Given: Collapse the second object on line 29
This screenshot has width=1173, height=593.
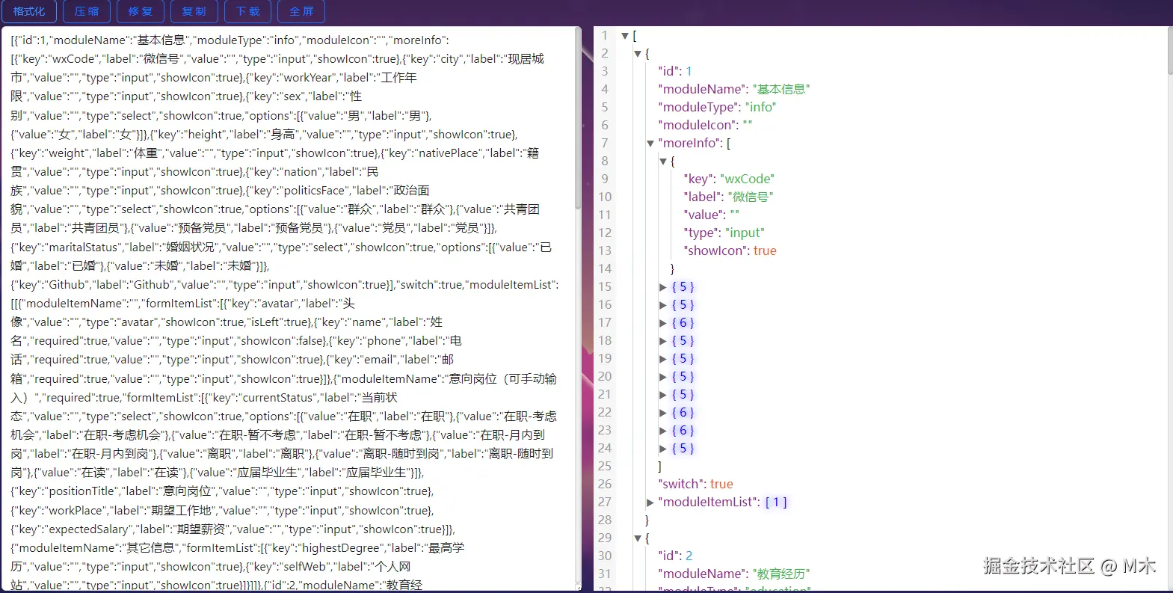Looking at the screenshot, I should (638, 538).
